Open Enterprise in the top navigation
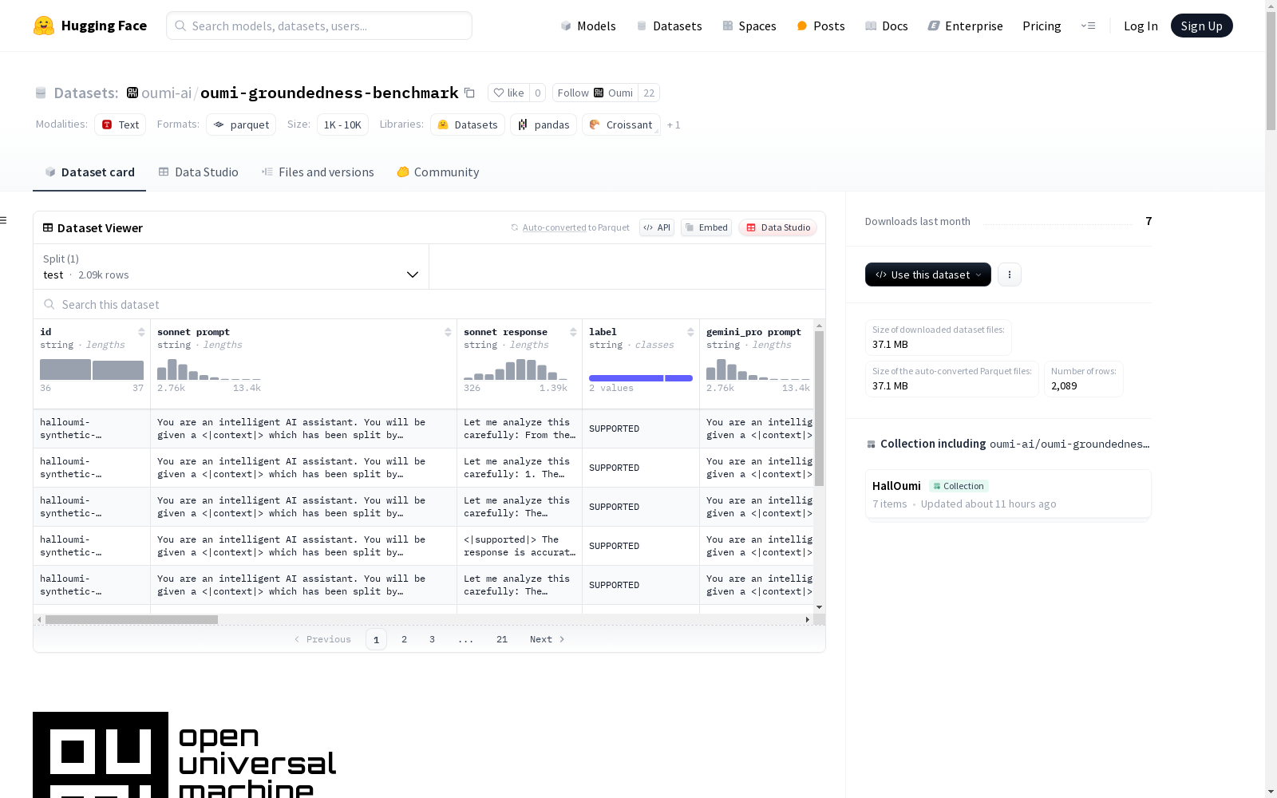Image resolution: width=1277 pixels, height=798 pixels. 966,26
